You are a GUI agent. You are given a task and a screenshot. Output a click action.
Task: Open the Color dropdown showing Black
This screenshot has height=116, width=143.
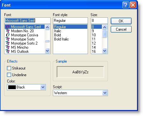tap(43, 87)
